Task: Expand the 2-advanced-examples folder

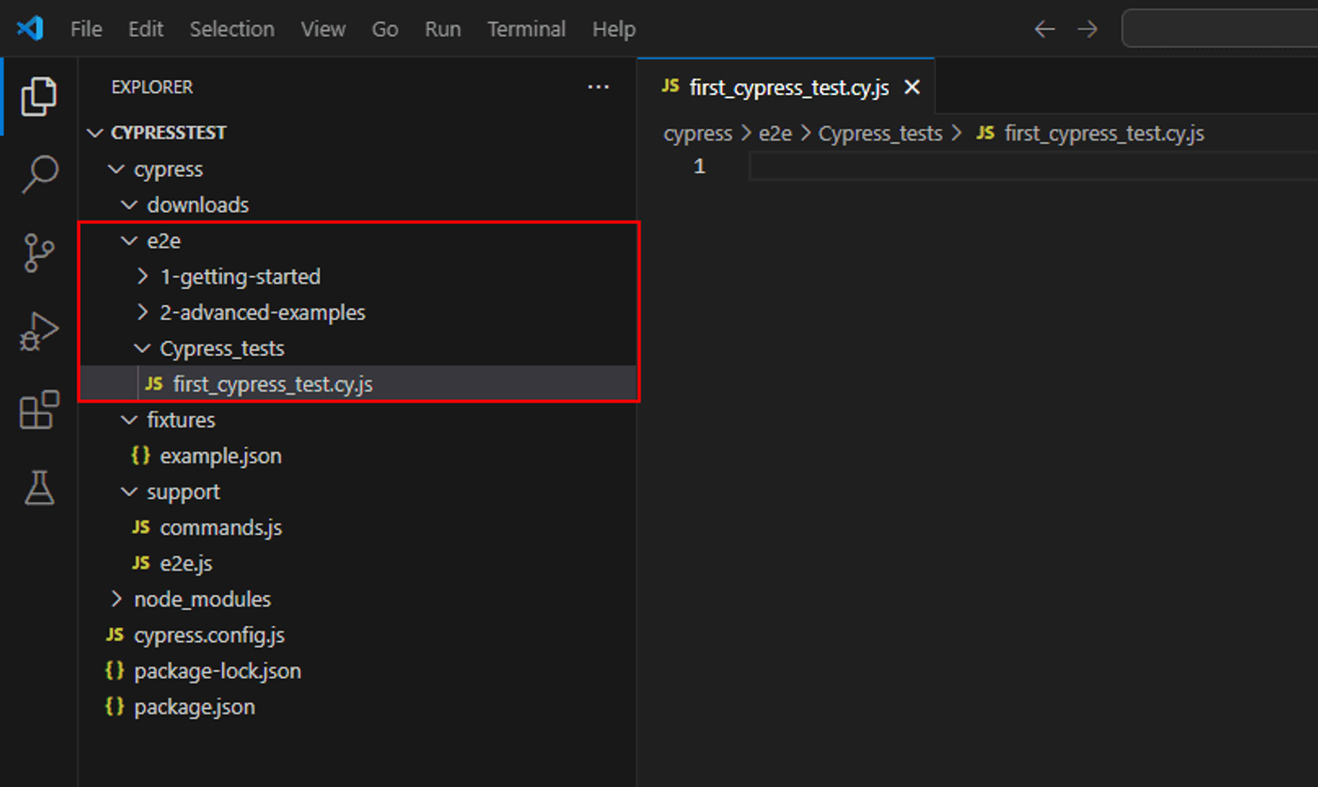Action: [142, 313]
